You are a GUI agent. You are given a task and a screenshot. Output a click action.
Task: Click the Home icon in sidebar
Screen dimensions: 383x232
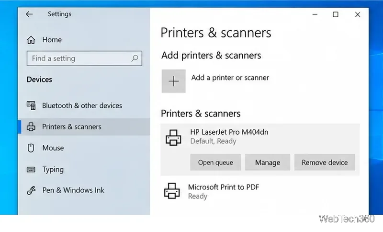(x=31, y=40)
